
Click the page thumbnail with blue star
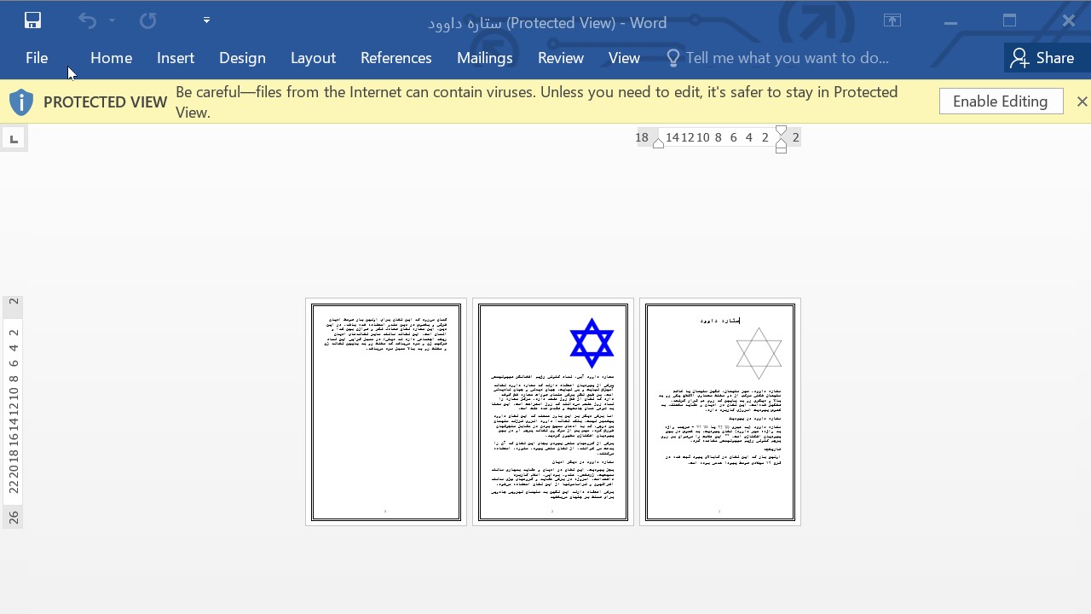553,412
